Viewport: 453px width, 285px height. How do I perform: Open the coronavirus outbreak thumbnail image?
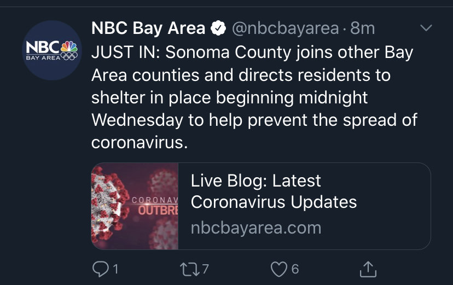135,206
